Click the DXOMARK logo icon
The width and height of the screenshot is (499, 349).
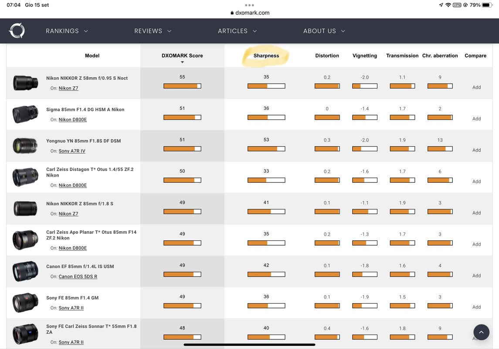coord(17,31)
